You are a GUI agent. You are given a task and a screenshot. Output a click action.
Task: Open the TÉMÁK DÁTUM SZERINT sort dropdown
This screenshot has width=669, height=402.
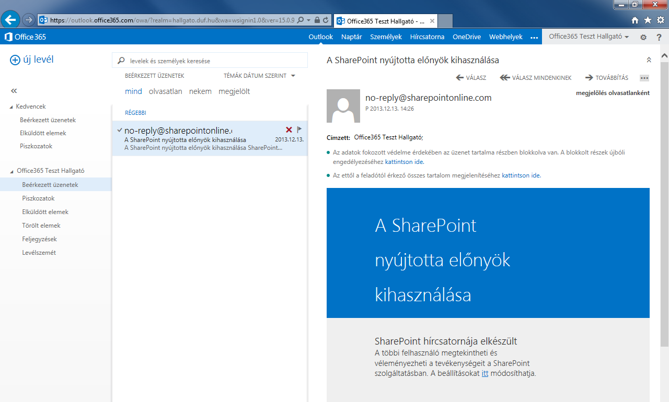pyautogui.click(x=260, y=76)
